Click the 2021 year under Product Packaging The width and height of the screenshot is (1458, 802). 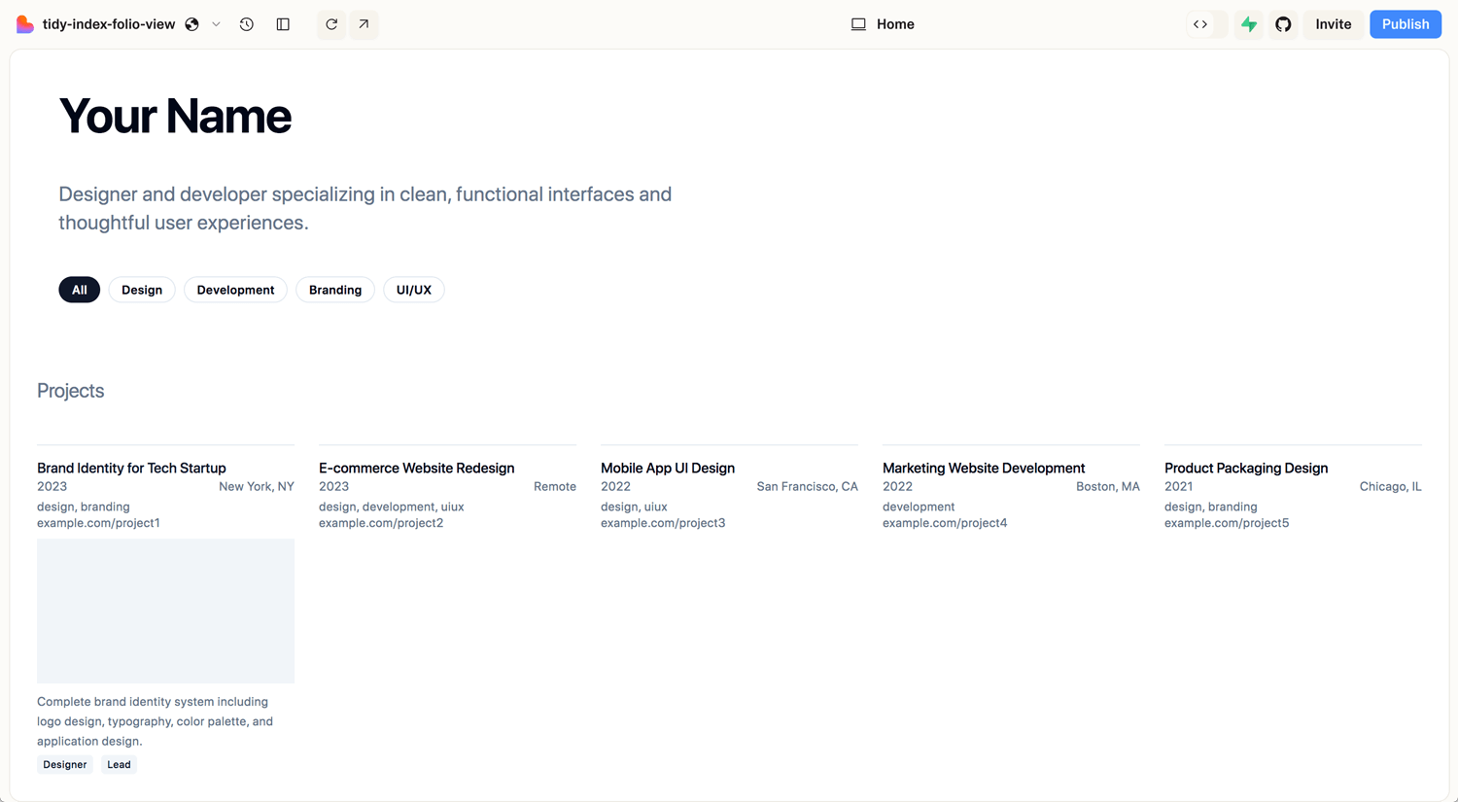point(1178,486)
